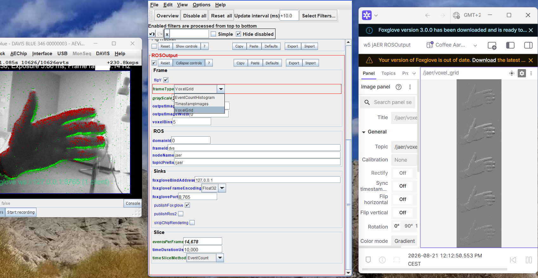The width and height of the screenshot is (538, 278).
Task: Click the redo arrow in filter toolbar
Action: tap(160, 34)
